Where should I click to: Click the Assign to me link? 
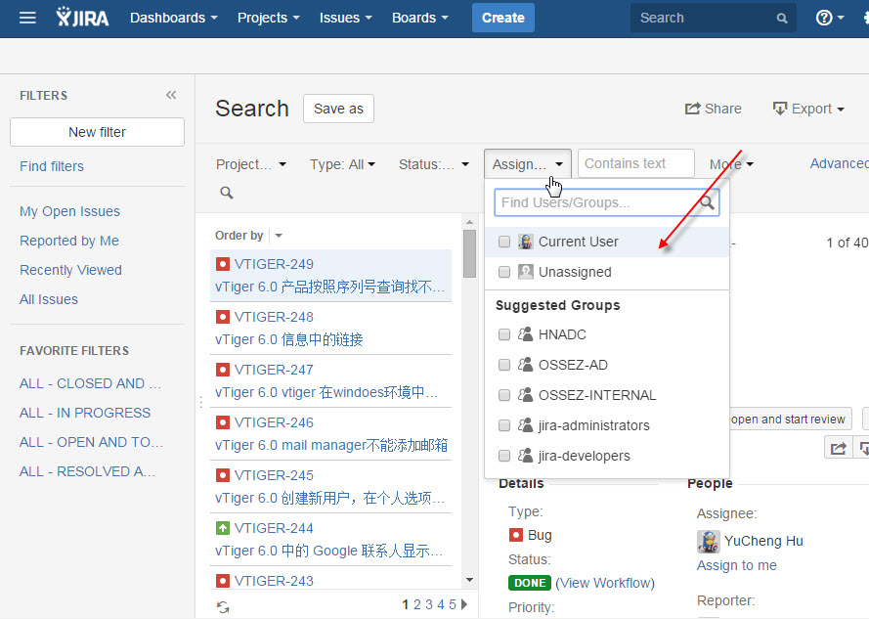pyautogui.click(x=736, y=565)
